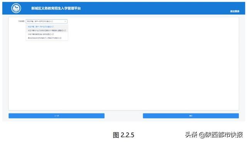The width and height of the screenshot is (247, 142).
Task: Open the student category dropdown field
Action: click(47, 21)
